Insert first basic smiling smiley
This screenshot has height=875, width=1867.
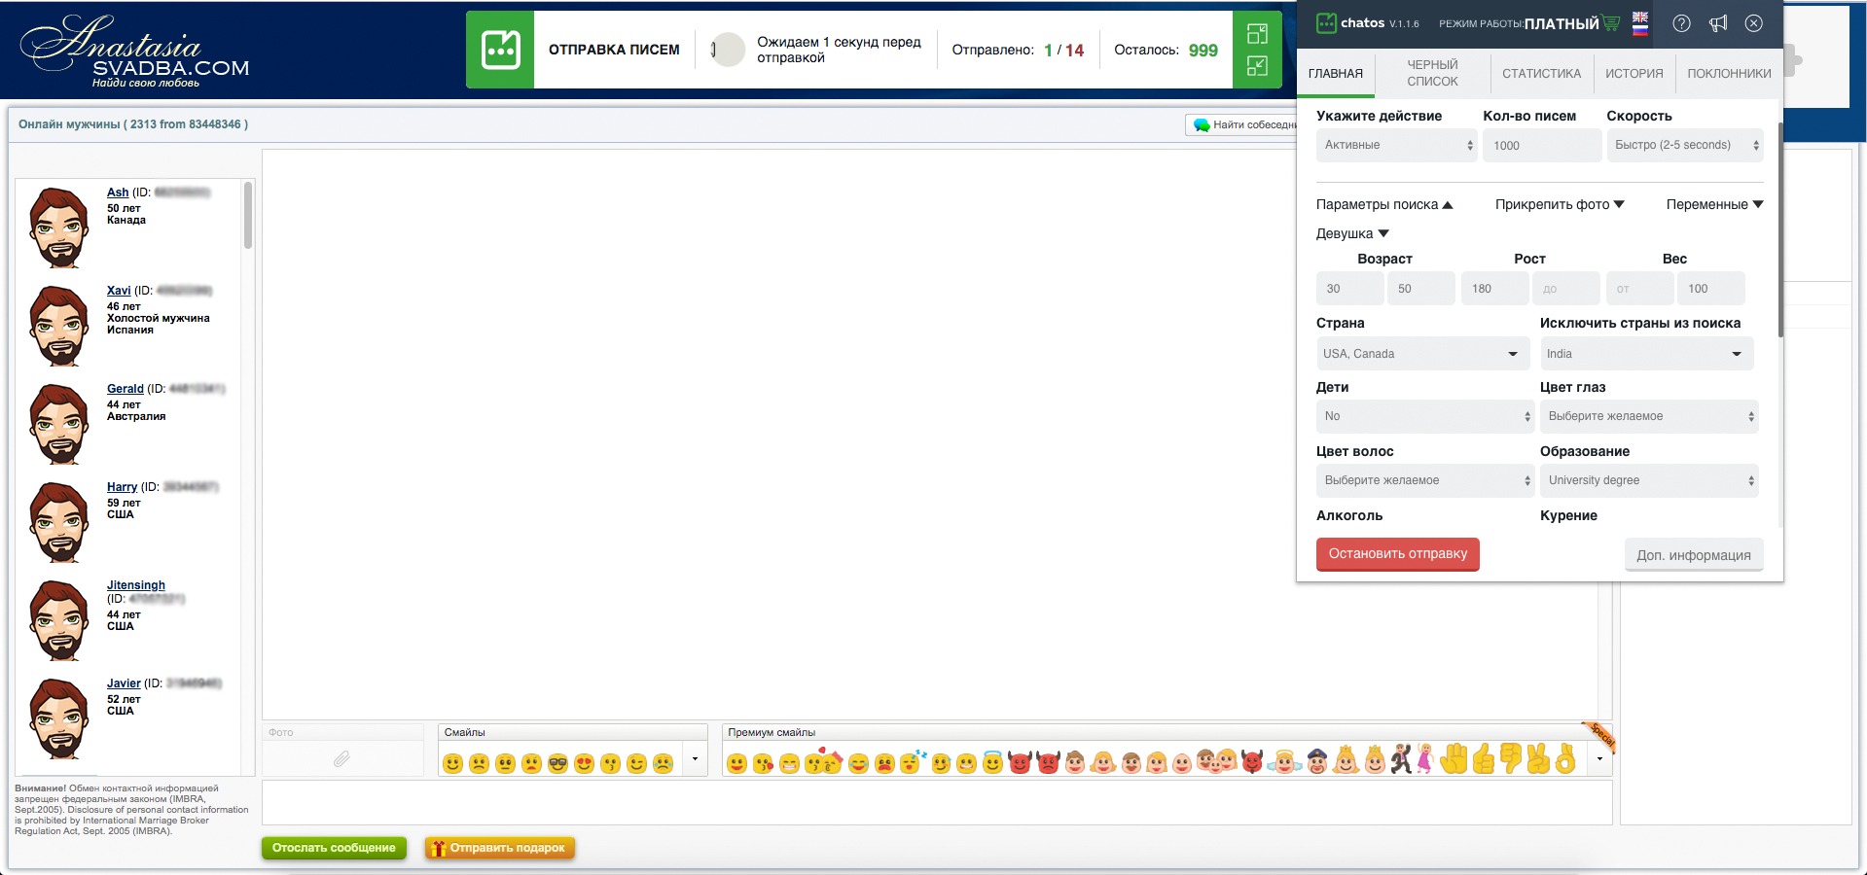(452, 763)
